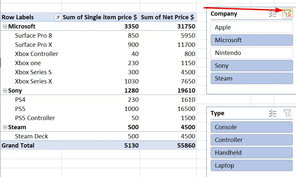Toggle multi-select in Company slicer
The width and height of the screenshot is (296, 177).
(x=272, y=14)
